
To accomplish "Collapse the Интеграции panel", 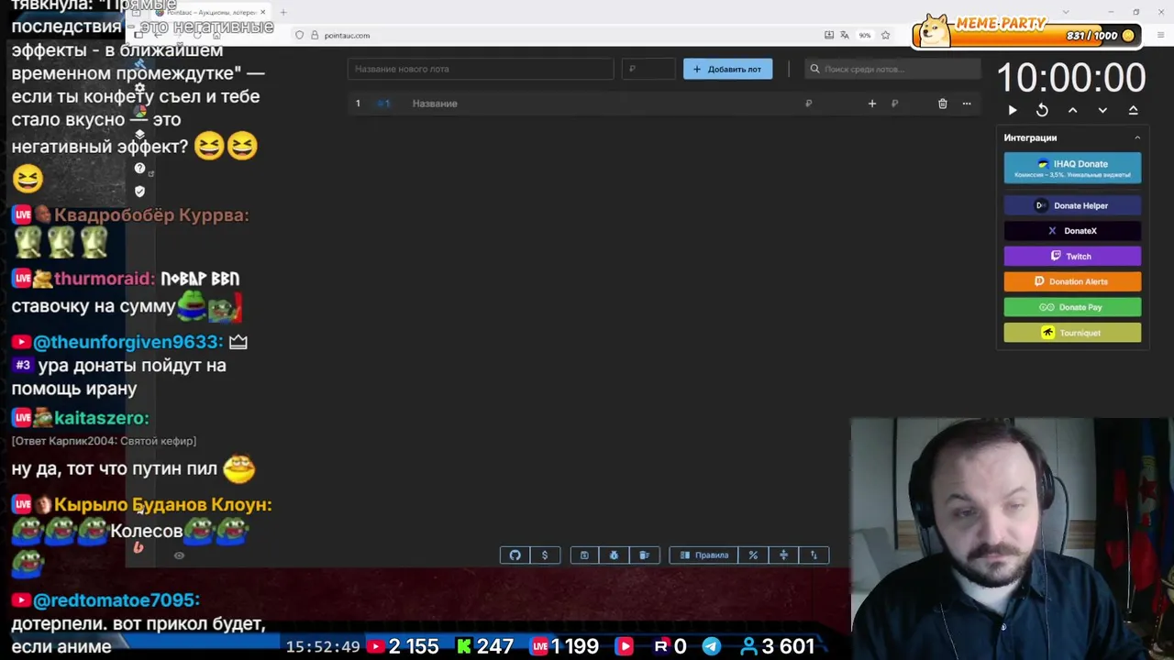I will 1137,137.
